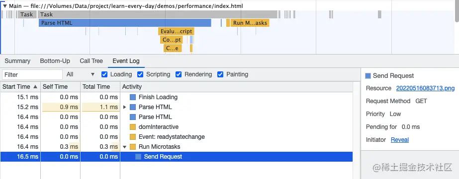459x179 pixels.
Task: Open the Call Tree tab
Action: point(92,61)
